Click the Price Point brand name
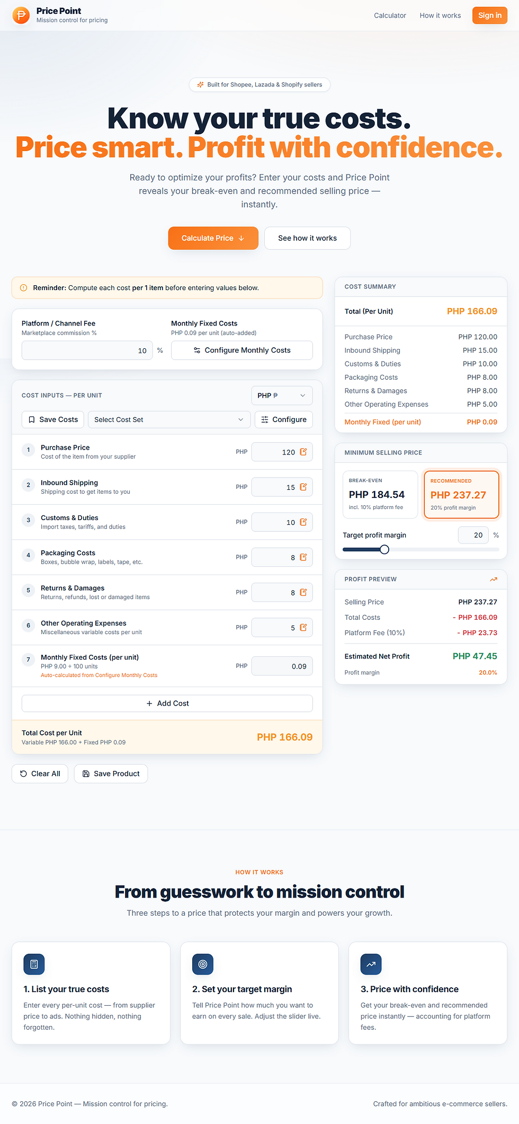Image resolution: width=519 pixels, height=1124 pixels. pyautogui.click(x=59, y=11)
